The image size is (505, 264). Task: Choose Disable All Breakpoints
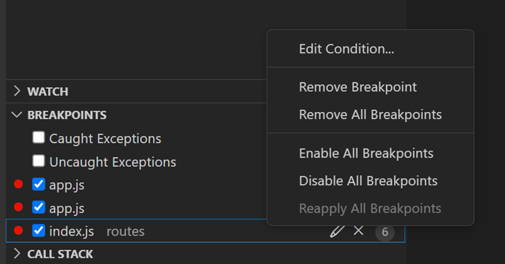(368, 181)
